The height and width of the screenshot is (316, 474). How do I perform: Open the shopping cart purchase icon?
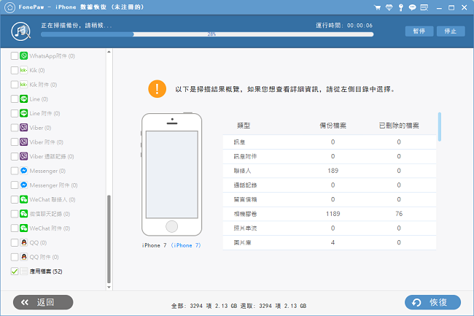377,7
